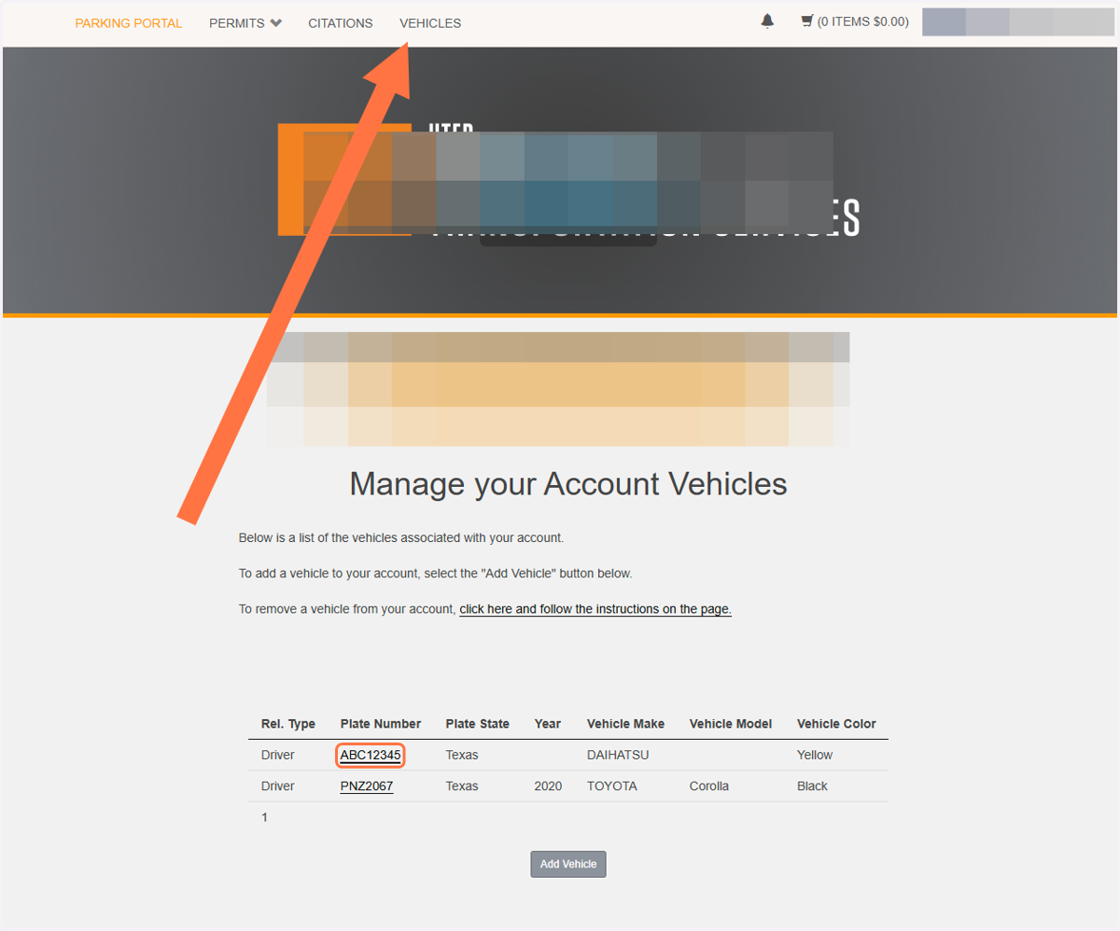Screen dimensions: 1120x931
Task: Click the Vehicle Model column header
Action: [731, 724]
